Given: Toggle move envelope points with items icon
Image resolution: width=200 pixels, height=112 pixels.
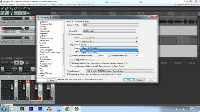Looking at the screenshot, I should [16, 13].
